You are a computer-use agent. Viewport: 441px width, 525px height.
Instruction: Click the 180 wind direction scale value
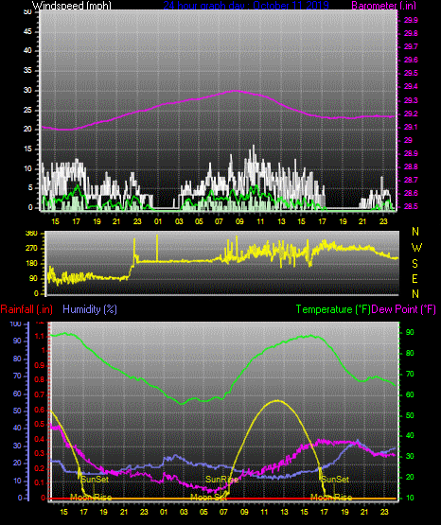tap(31, 264)
